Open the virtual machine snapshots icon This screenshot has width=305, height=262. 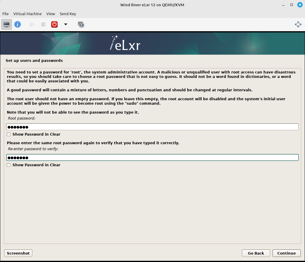81,24
